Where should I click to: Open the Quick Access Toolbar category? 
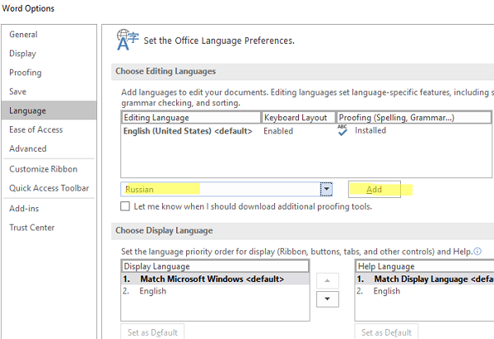pos(49,188)
